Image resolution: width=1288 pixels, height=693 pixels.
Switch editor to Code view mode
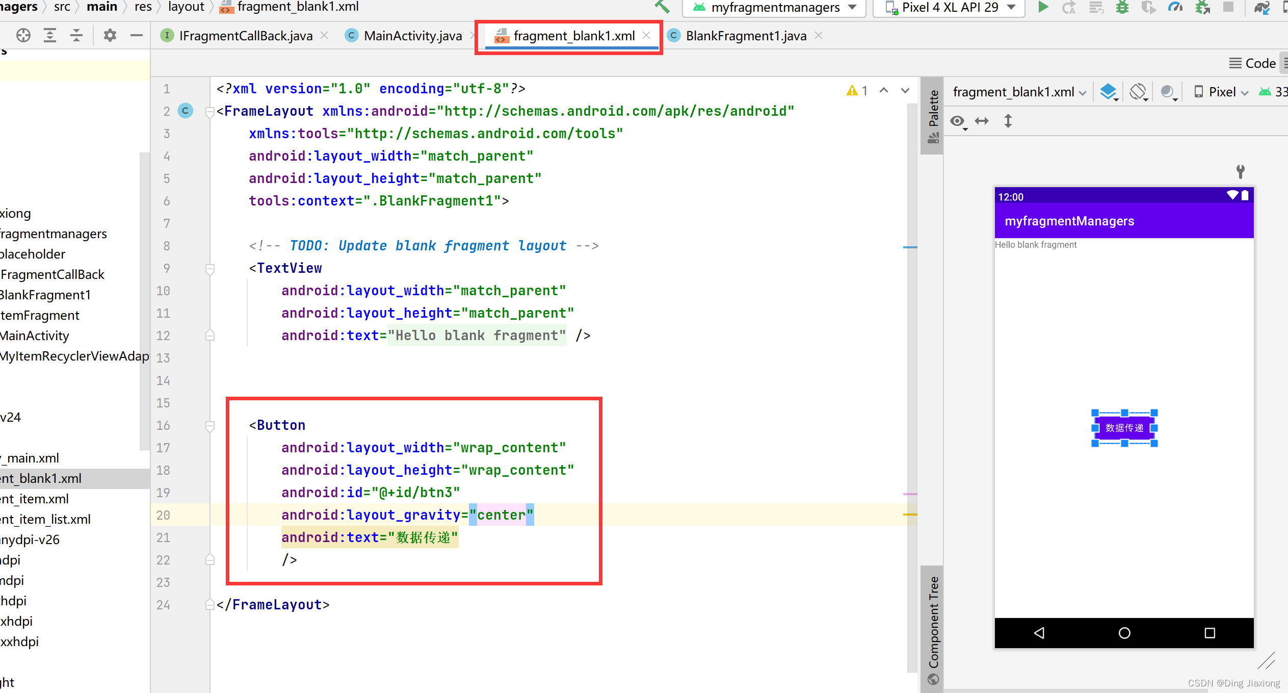[1253, 63]
